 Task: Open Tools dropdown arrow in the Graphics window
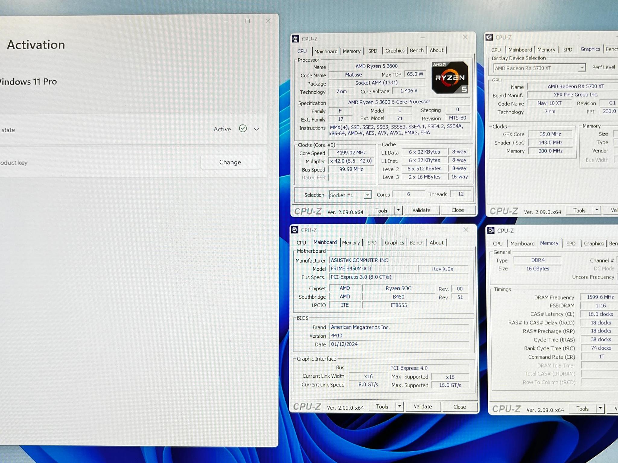coord(597,210)
